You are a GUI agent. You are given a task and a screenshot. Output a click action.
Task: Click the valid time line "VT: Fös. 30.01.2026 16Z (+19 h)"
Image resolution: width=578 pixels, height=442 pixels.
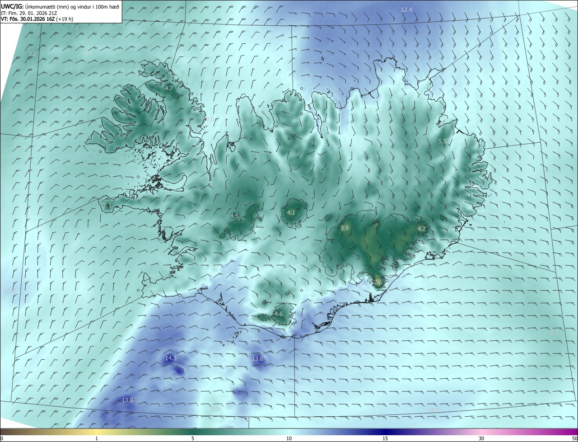pos(37,19)
